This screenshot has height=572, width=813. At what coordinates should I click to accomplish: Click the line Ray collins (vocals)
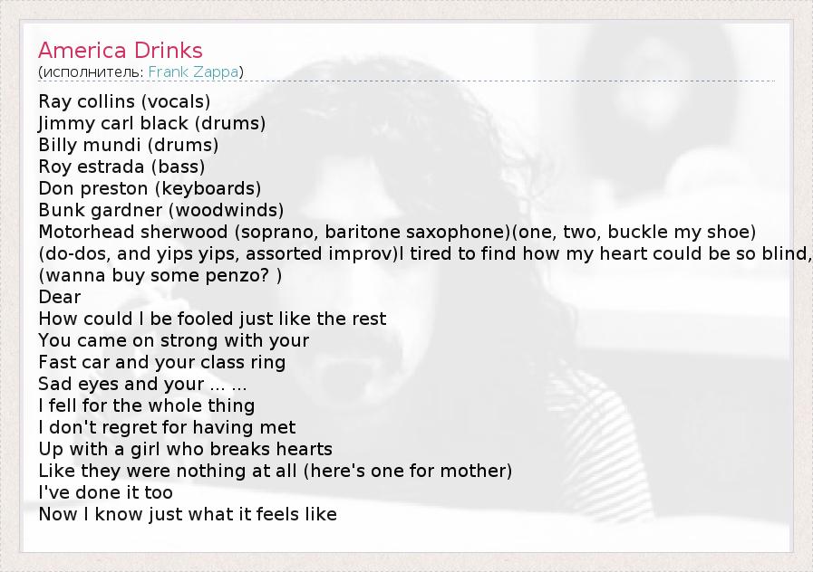click(124, 101)
